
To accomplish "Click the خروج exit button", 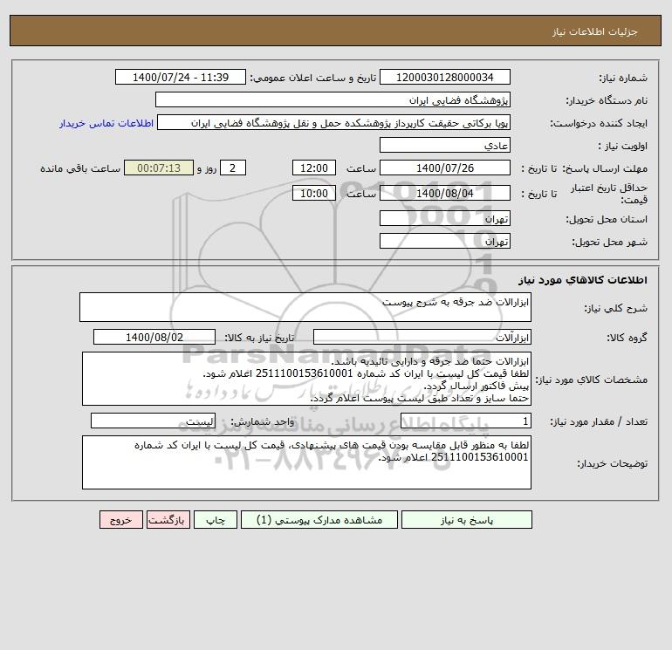I will pos(120,519).
